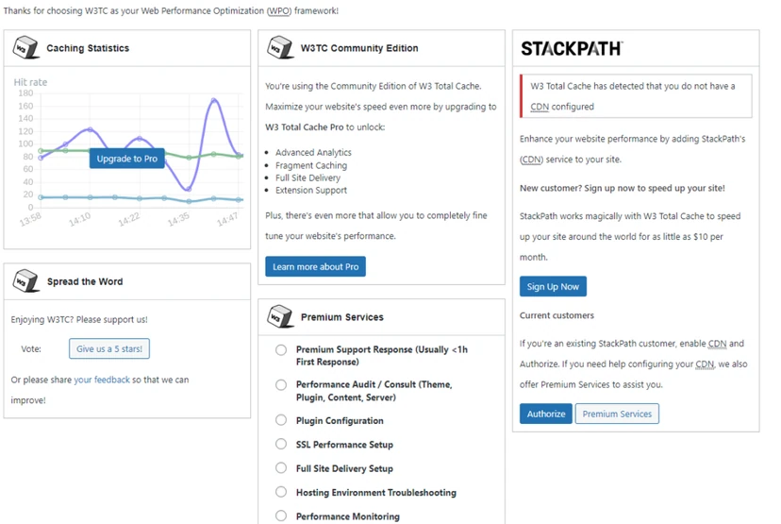Click the purple hit rate lowest dip point
Screen dimensions: 781x524
click(189, 189)
